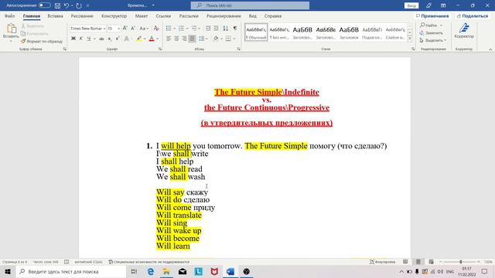Toggle Show paragraph marks (¶)
The image size is (495, 278).
pos(235,29)
